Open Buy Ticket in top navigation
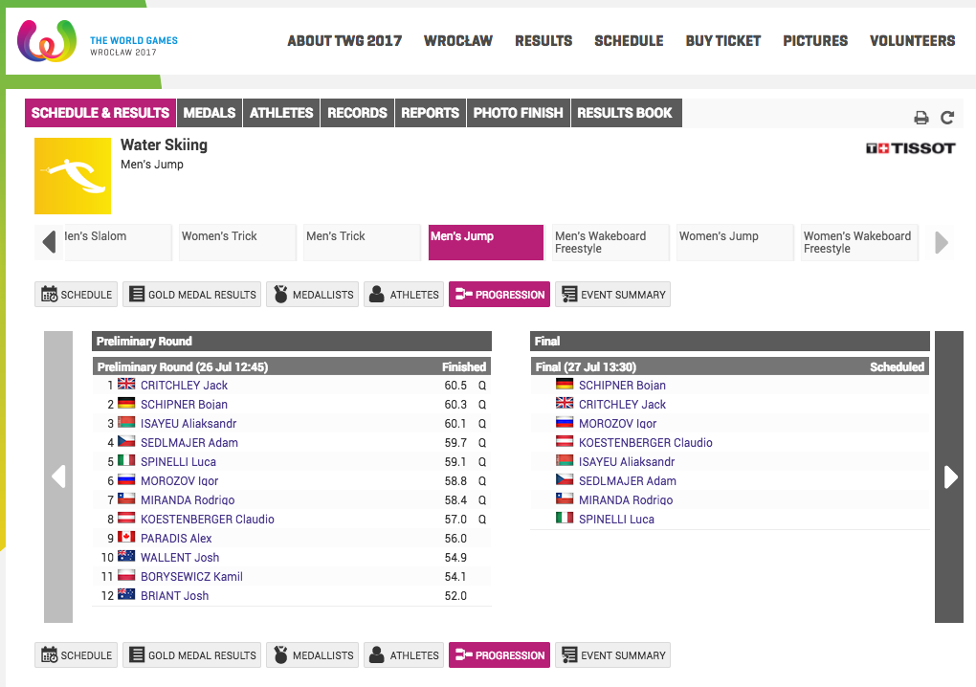Viewport: 976px width, 687px height. (x=722, y=40)
